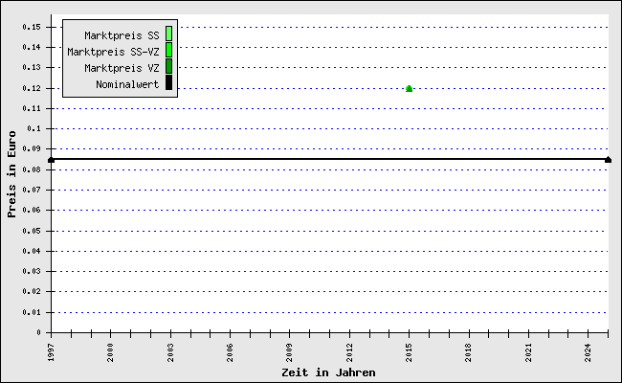622x383 pixels.
Task: Click the 0.1 y-axis label
Action: pyautogui.click(x=33, y=128)
